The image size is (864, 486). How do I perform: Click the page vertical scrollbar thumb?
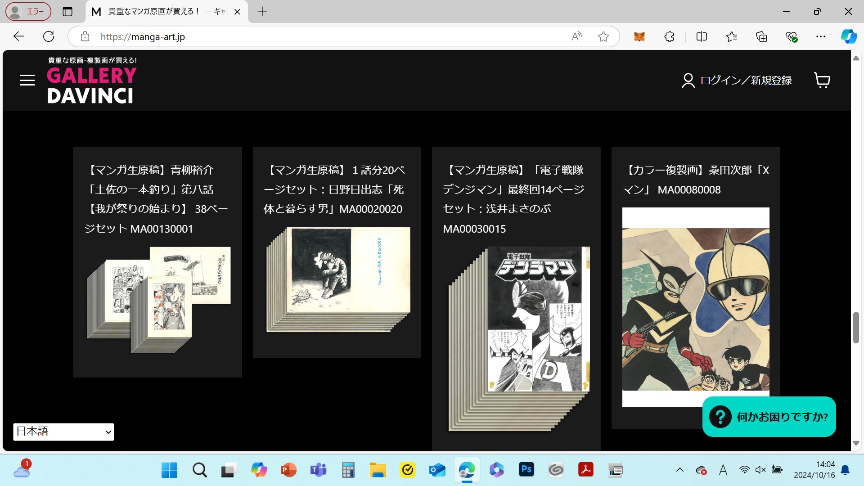tap(856, 327)
